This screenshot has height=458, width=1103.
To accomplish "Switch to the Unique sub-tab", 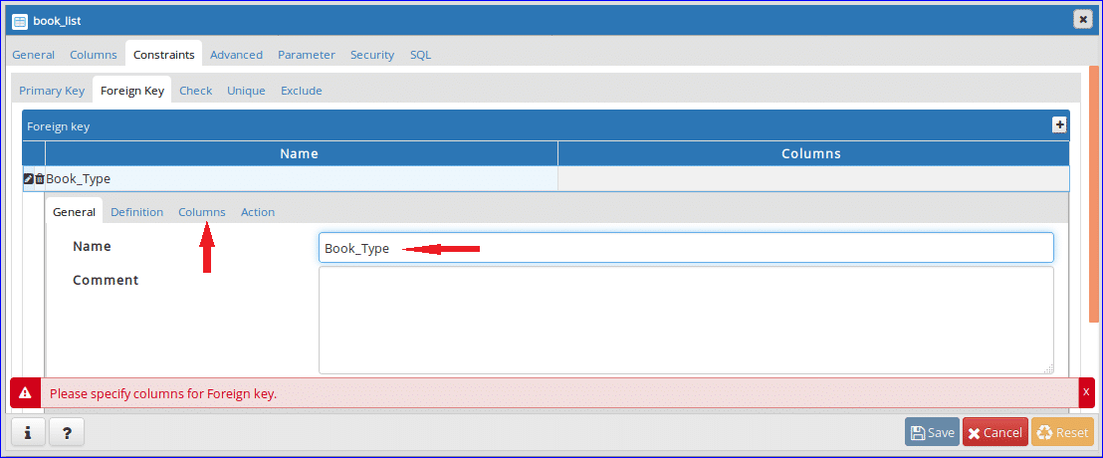I will point(246,91).
